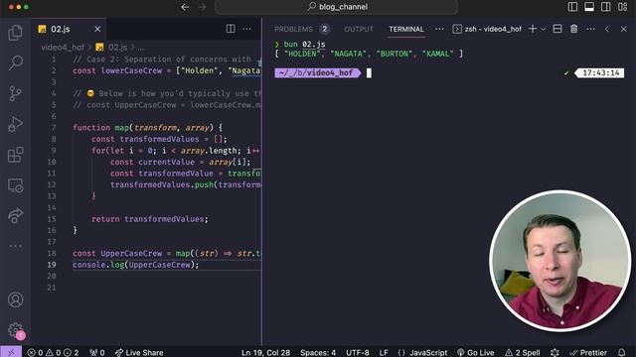Image resolution: width=636 pixels, height=357 pixels.
Task: Click Go Live server button
Action: (x=475, y=353)
